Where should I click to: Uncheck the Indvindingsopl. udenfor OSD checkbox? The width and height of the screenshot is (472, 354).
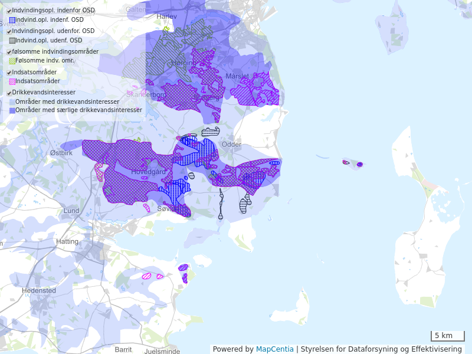coord(9,32)
